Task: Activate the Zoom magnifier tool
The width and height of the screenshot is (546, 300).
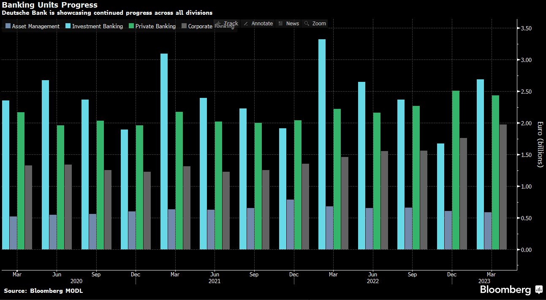Action: (x=315, y=24)
